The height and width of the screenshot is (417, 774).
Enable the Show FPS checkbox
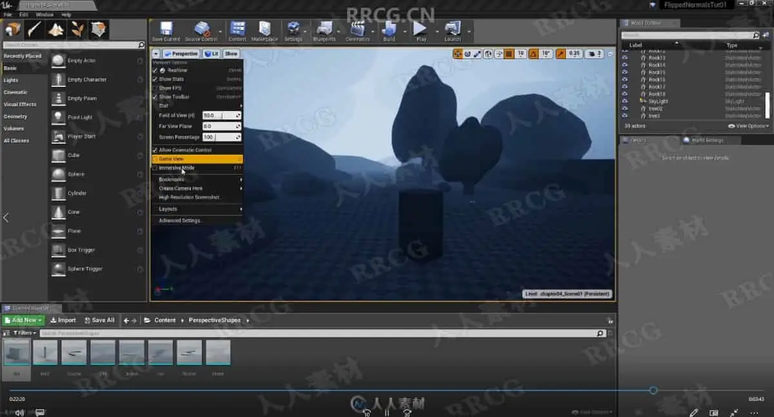coord(155,88)
